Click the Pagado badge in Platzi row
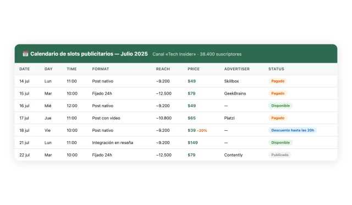 tap(278, 118)
